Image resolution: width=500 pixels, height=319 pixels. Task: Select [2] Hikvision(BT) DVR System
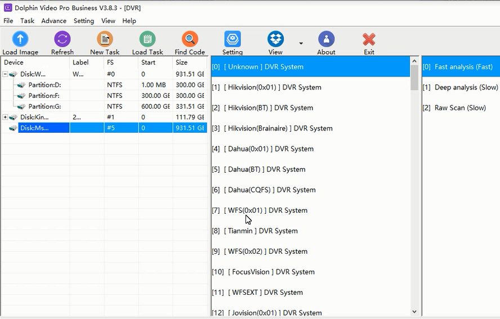click(x=311, y=107)
